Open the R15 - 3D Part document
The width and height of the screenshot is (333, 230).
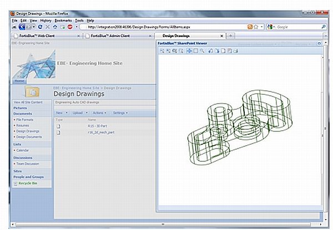tap(98, 126)
